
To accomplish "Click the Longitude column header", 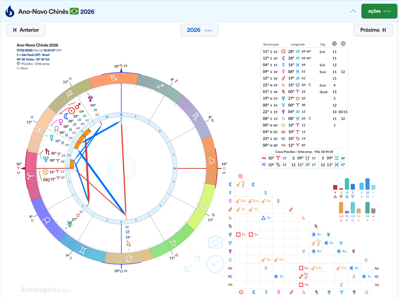I will [x=298, y=44].
